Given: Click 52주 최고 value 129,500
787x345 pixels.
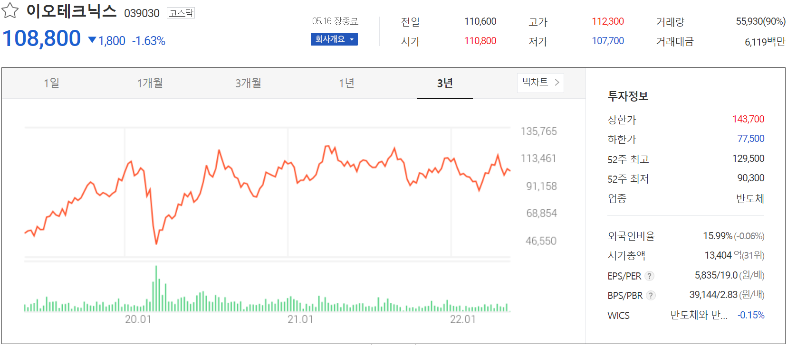Looking at the screenshot, I should click(x=748, y=159).
